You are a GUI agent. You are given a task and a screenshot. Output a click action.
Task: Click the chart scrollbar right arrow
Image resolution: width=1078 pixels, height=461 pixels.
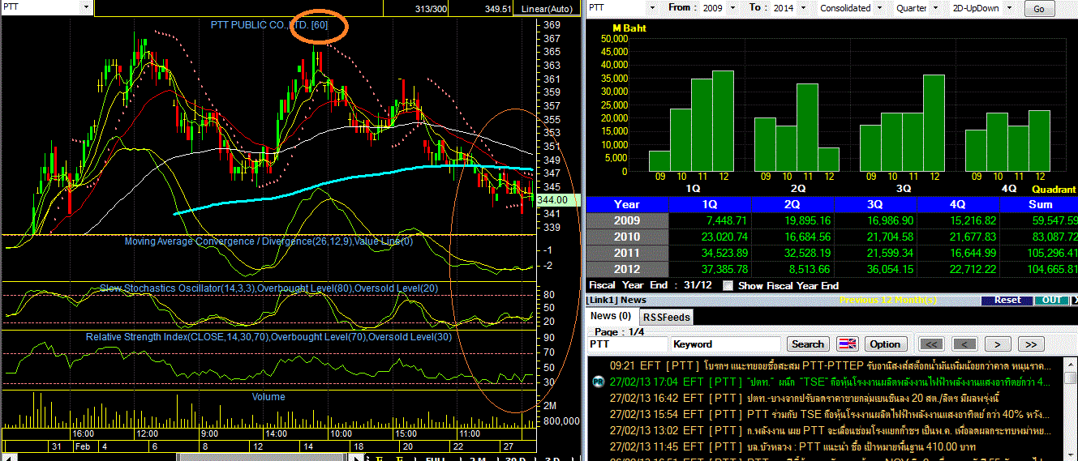(357, 457)
